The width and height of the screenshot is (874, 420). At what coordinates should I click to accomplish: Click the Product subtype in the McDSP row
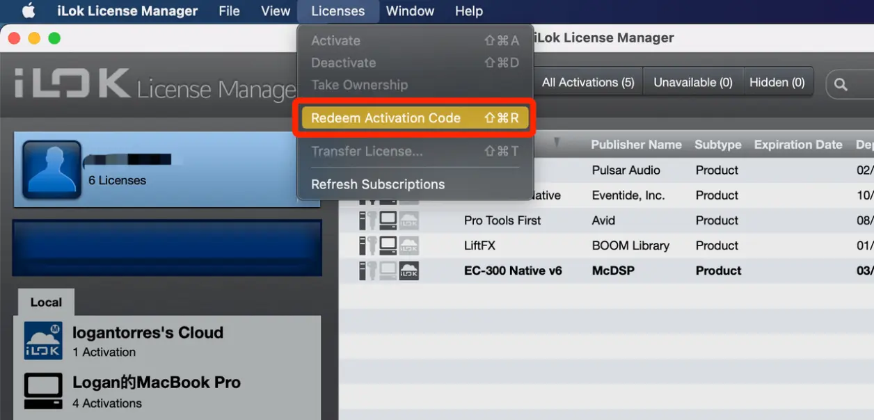click(x=718, y=270)
